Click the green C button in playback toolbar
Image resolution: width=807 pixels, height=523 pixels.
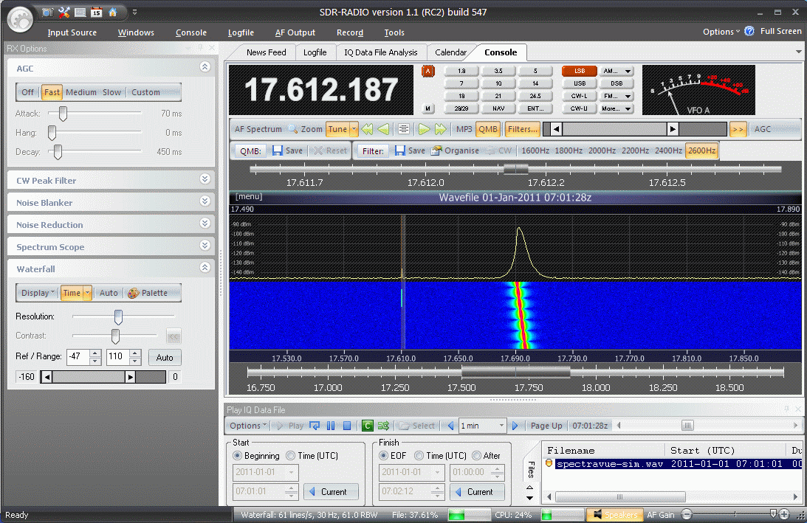[368, 426]
